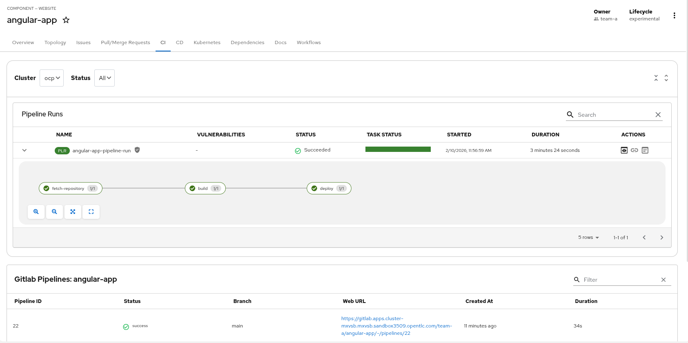Open the Kubernetes tab
Screen dimensions: 688x343
[207, 42]
